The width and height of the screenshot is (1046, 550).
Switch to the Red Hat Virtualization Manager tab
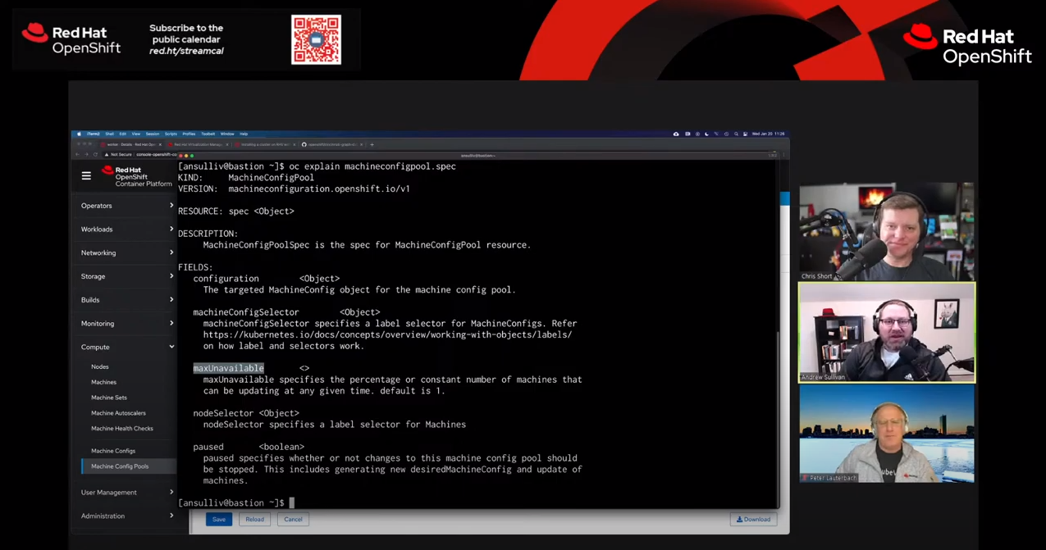[198, 144]
